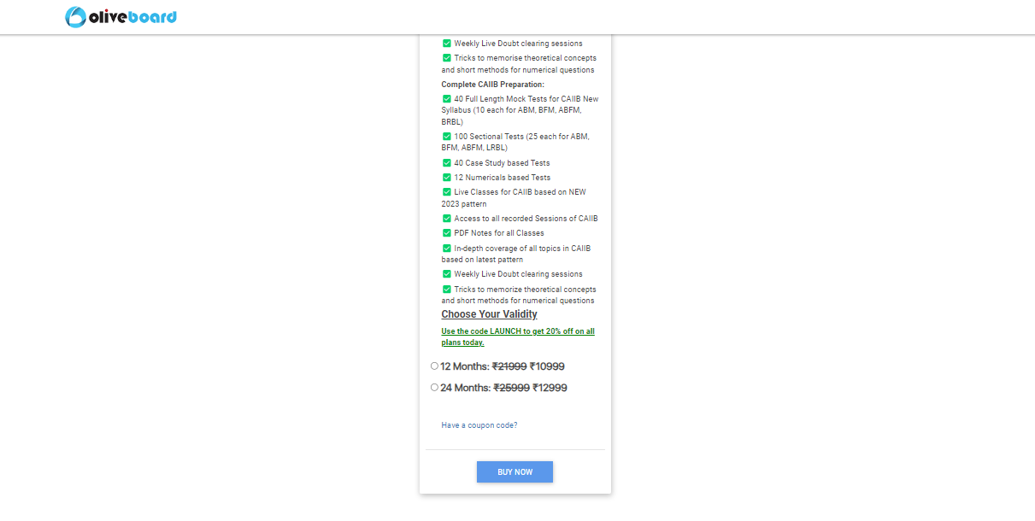Click the check icon for 'In-depth coverage of all topics'
The height and width of the screenshot is (521, 1035).
(447, 249)
